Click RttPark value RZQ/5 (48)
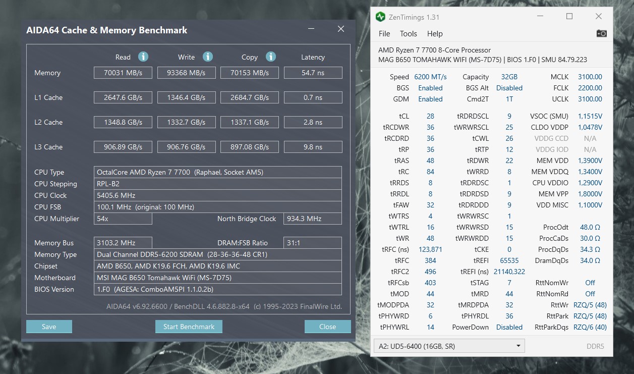The width and height of the screenshot is (634, 374). [x=590, y=316]
